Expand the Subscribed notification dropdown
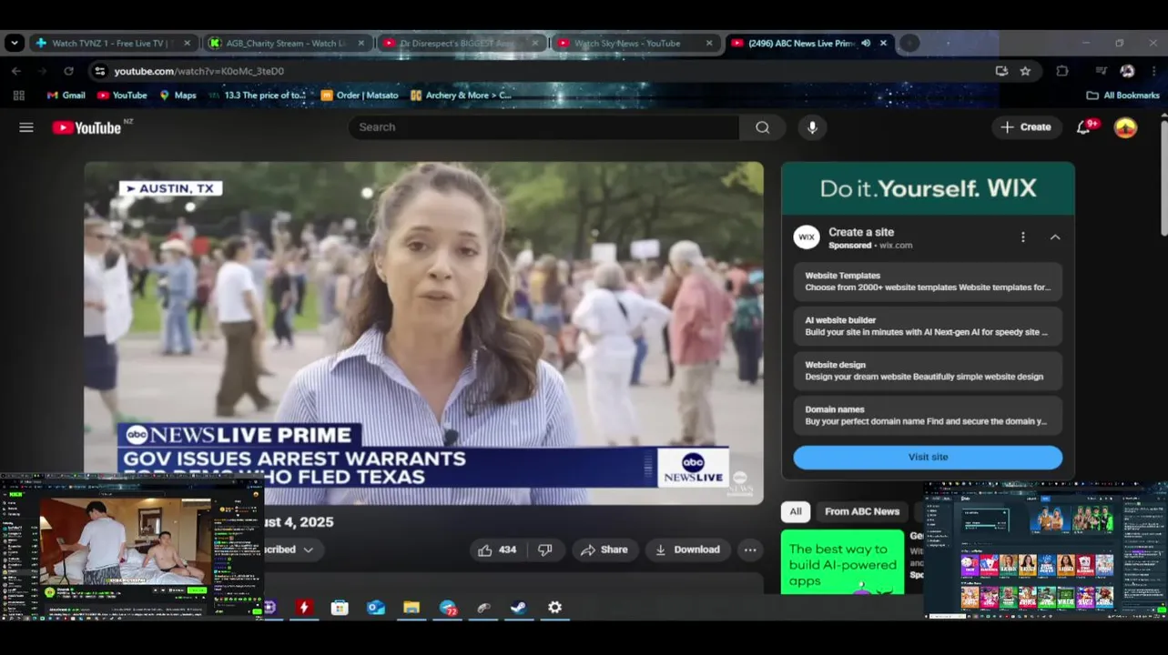 click(x=309, y=549)
